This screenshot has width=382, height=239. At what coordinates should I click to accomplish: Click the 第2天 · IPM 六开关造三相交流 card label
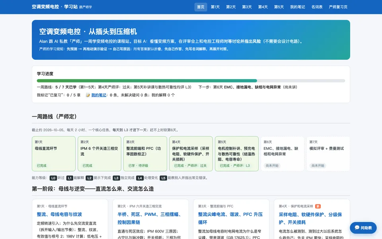(139, 206)
